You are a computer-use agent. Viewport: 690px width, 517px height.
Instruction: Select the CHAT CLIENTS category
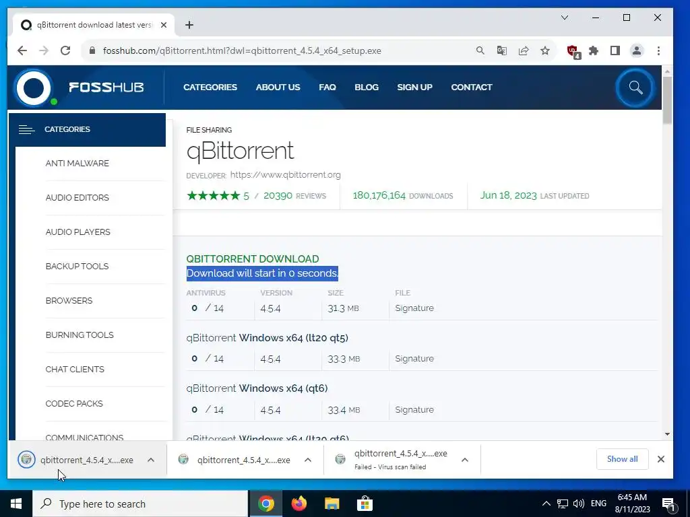tap(75, 369)
